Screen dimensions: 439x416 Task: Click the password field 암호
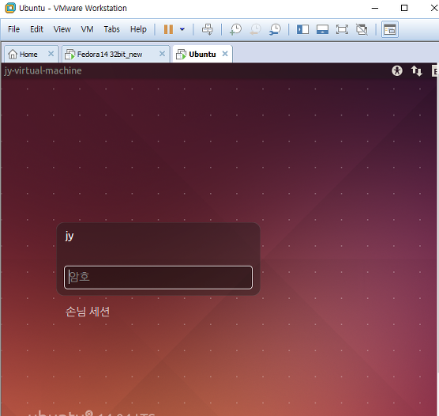click(158, 278)
